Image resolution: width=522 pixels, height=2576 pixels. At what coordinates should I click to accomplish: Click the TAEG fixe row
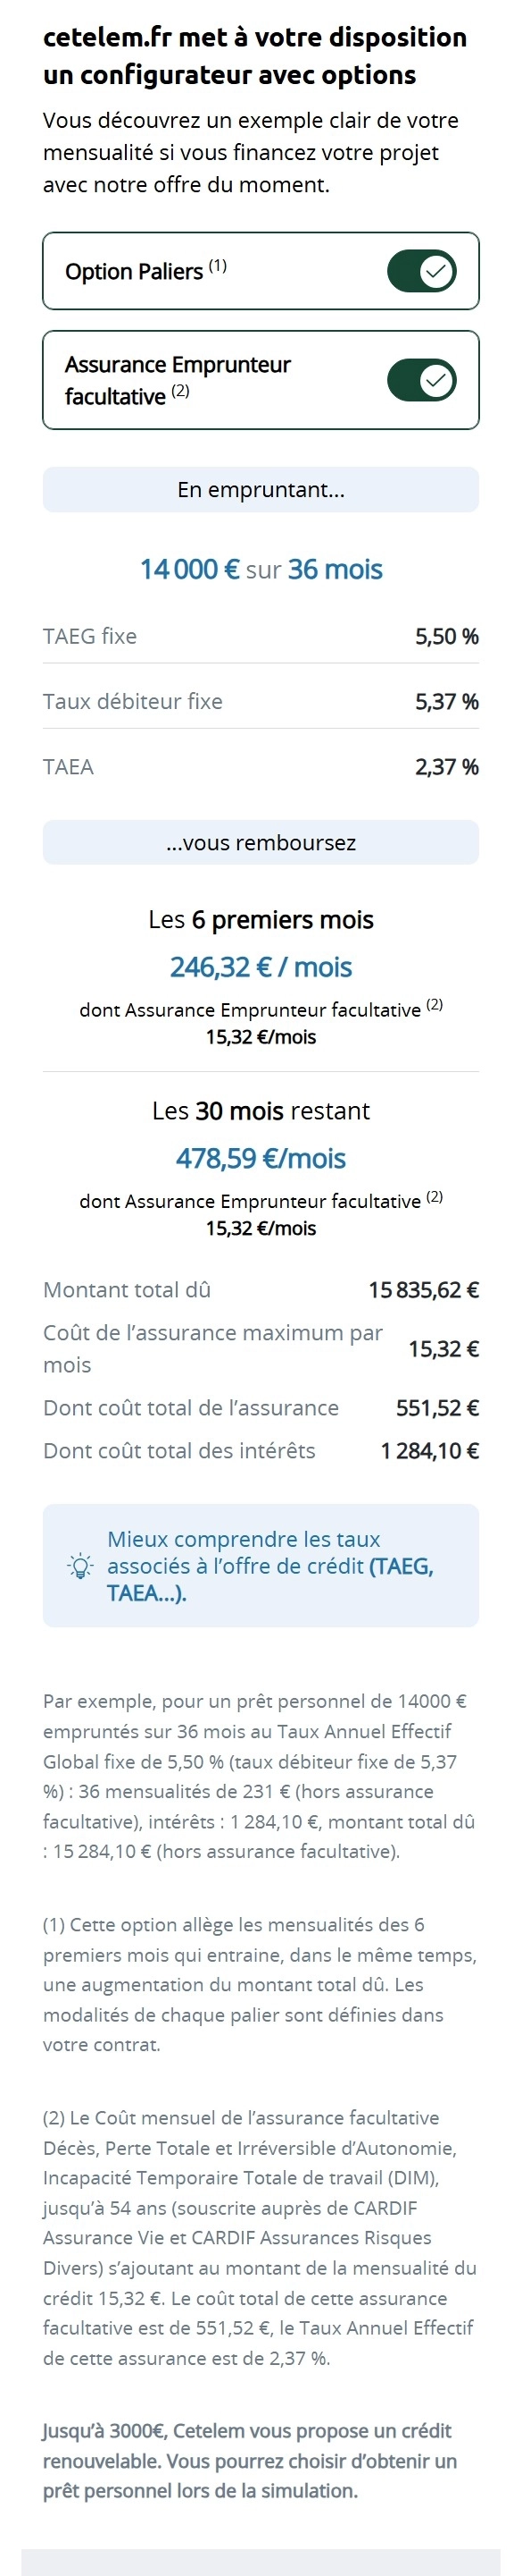(x=261, y=636)
